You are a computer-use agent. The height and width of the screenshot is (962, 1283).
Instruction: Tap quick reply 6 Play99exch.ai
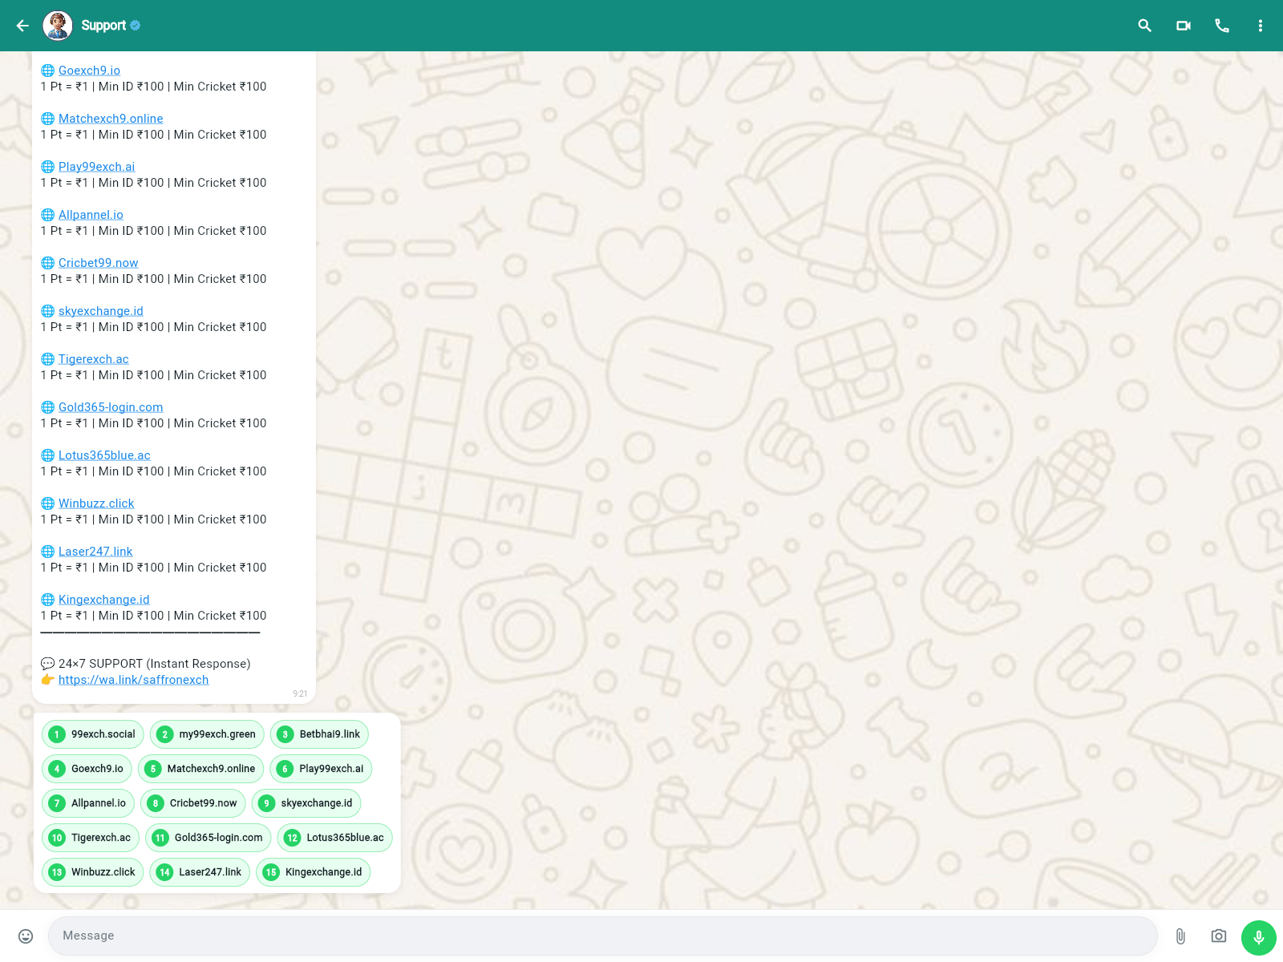pyautogui.click(x=321, y=769)
